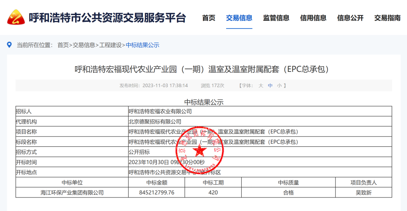407x211 pixels.
Task: Go to 工程建设 breadcrumb link
Action: point(110,45)
